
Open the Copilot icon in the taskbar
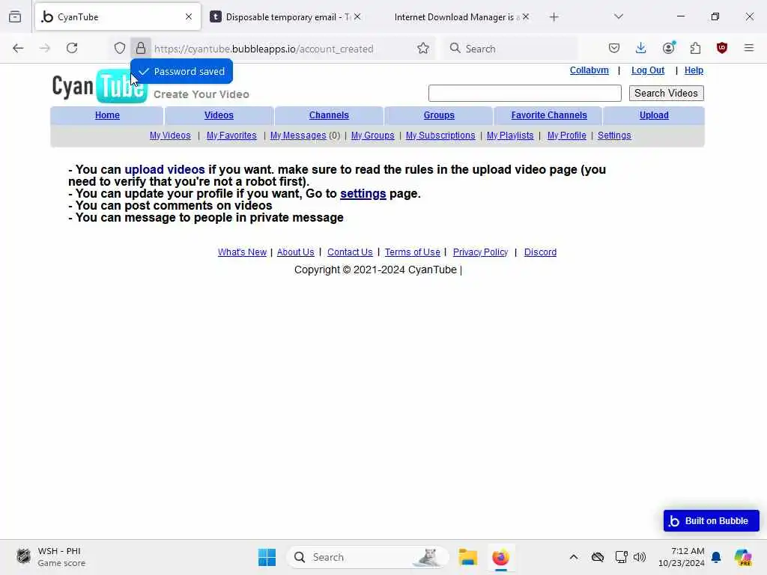(743, 557)
